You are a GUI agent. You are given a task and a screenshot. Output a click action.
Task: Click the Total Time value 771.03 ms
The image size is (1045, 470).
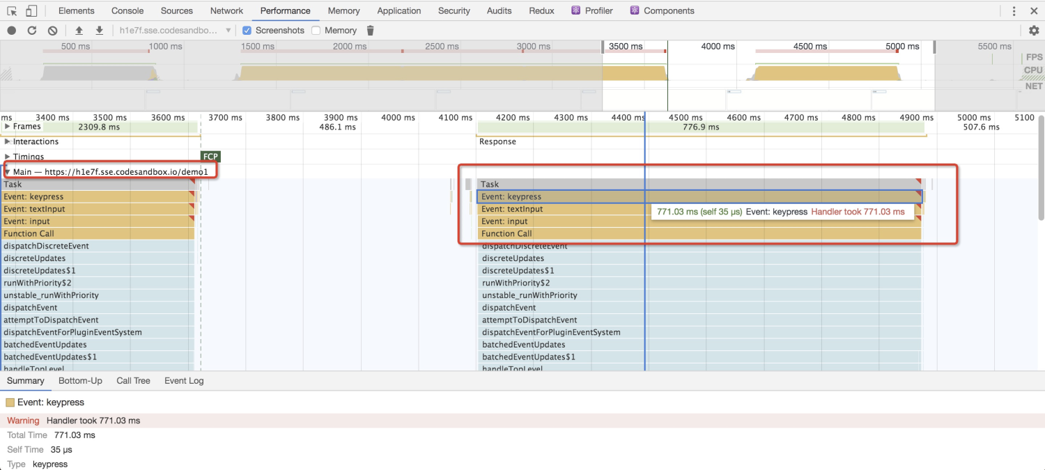tap(75, 435)
